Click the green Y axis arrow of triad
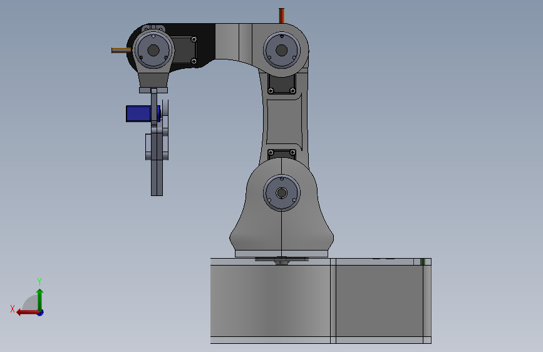The image size is (543, 352). point(40,299)
